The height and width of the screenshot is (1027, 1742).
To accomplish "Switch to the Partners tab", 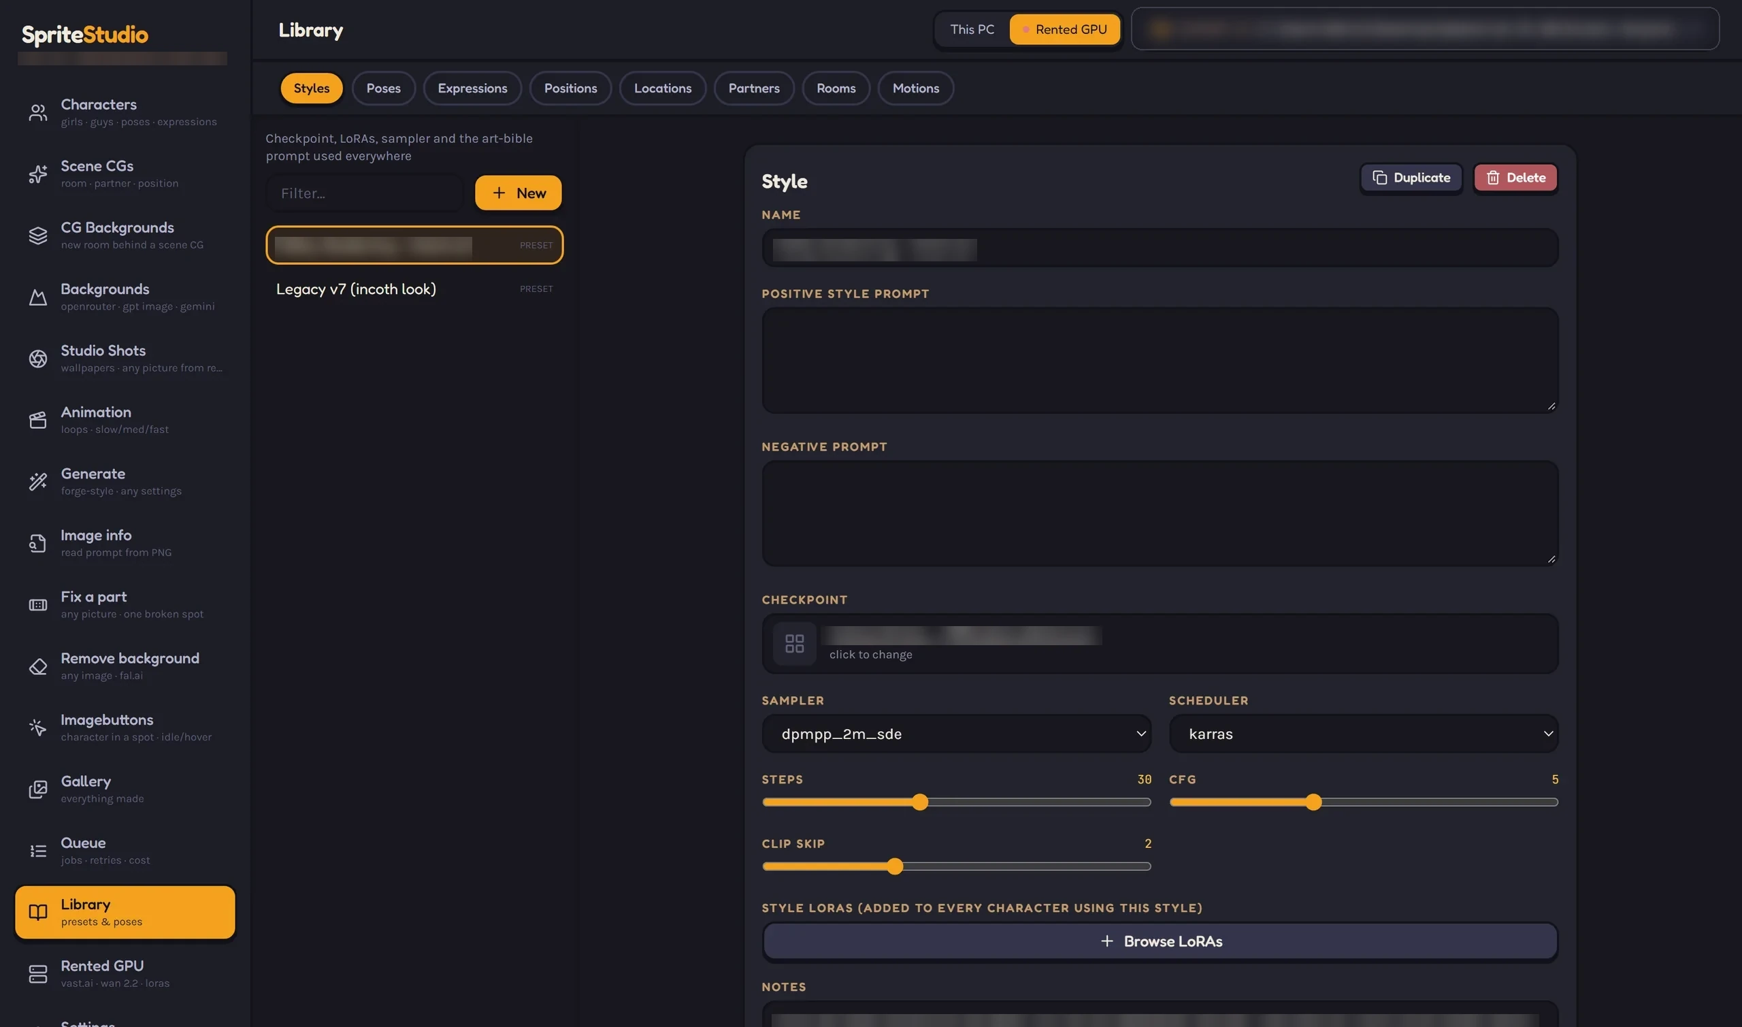I will click(x=753, y=88).
